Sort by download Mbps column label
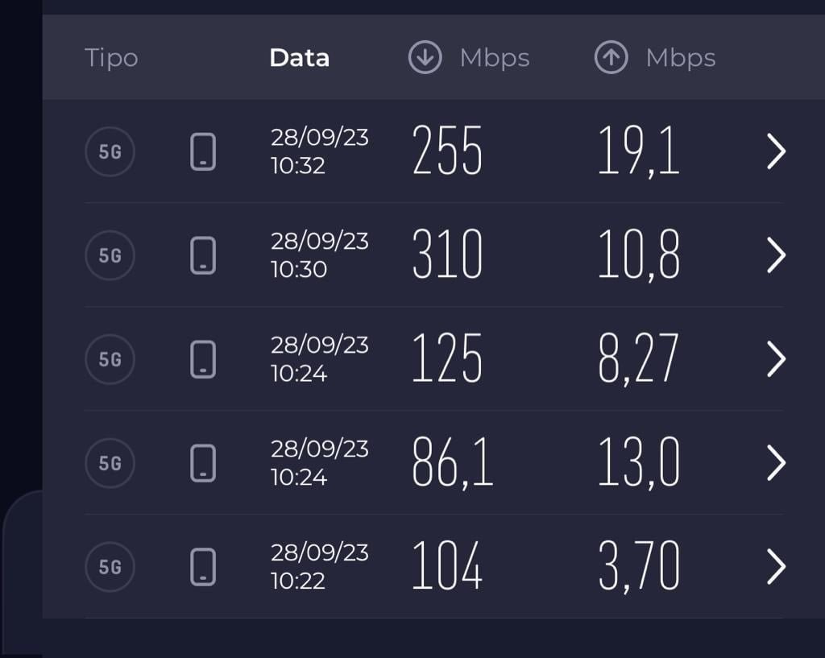The height and width of the screenshot is (658, 825). click(x=495, y=58)
